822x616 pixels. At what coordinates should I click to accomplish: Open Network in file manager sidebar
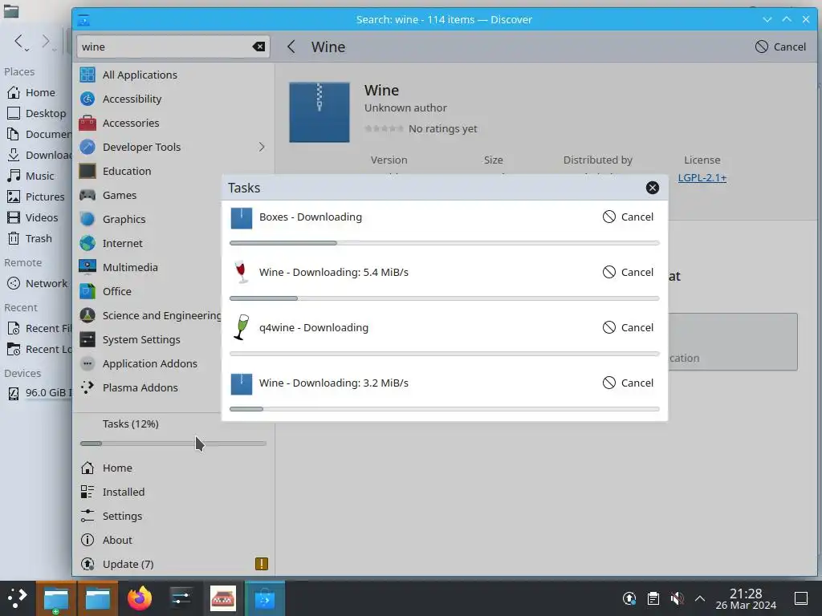35,284
